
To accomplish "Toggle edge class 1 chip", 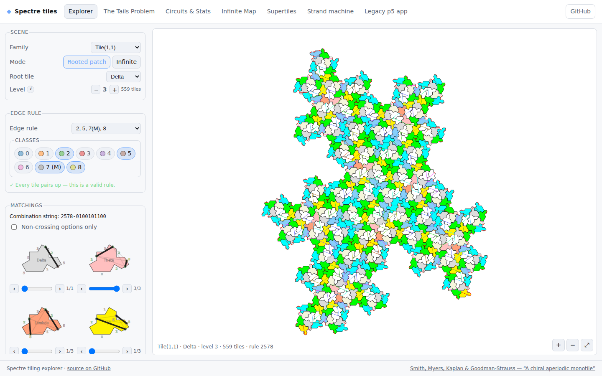I will (44, 154).
